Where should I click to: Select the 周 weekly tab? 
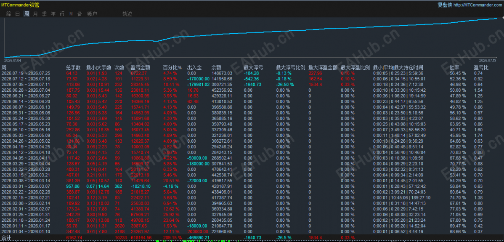tap(27, 14)
